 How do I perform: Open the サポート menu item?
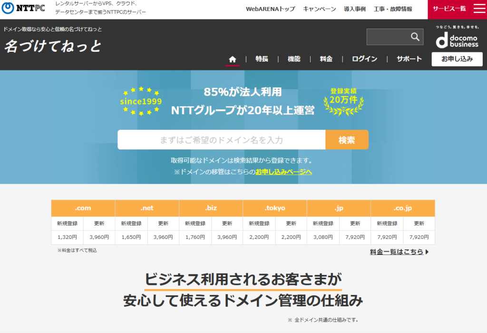tap(409, 59)
